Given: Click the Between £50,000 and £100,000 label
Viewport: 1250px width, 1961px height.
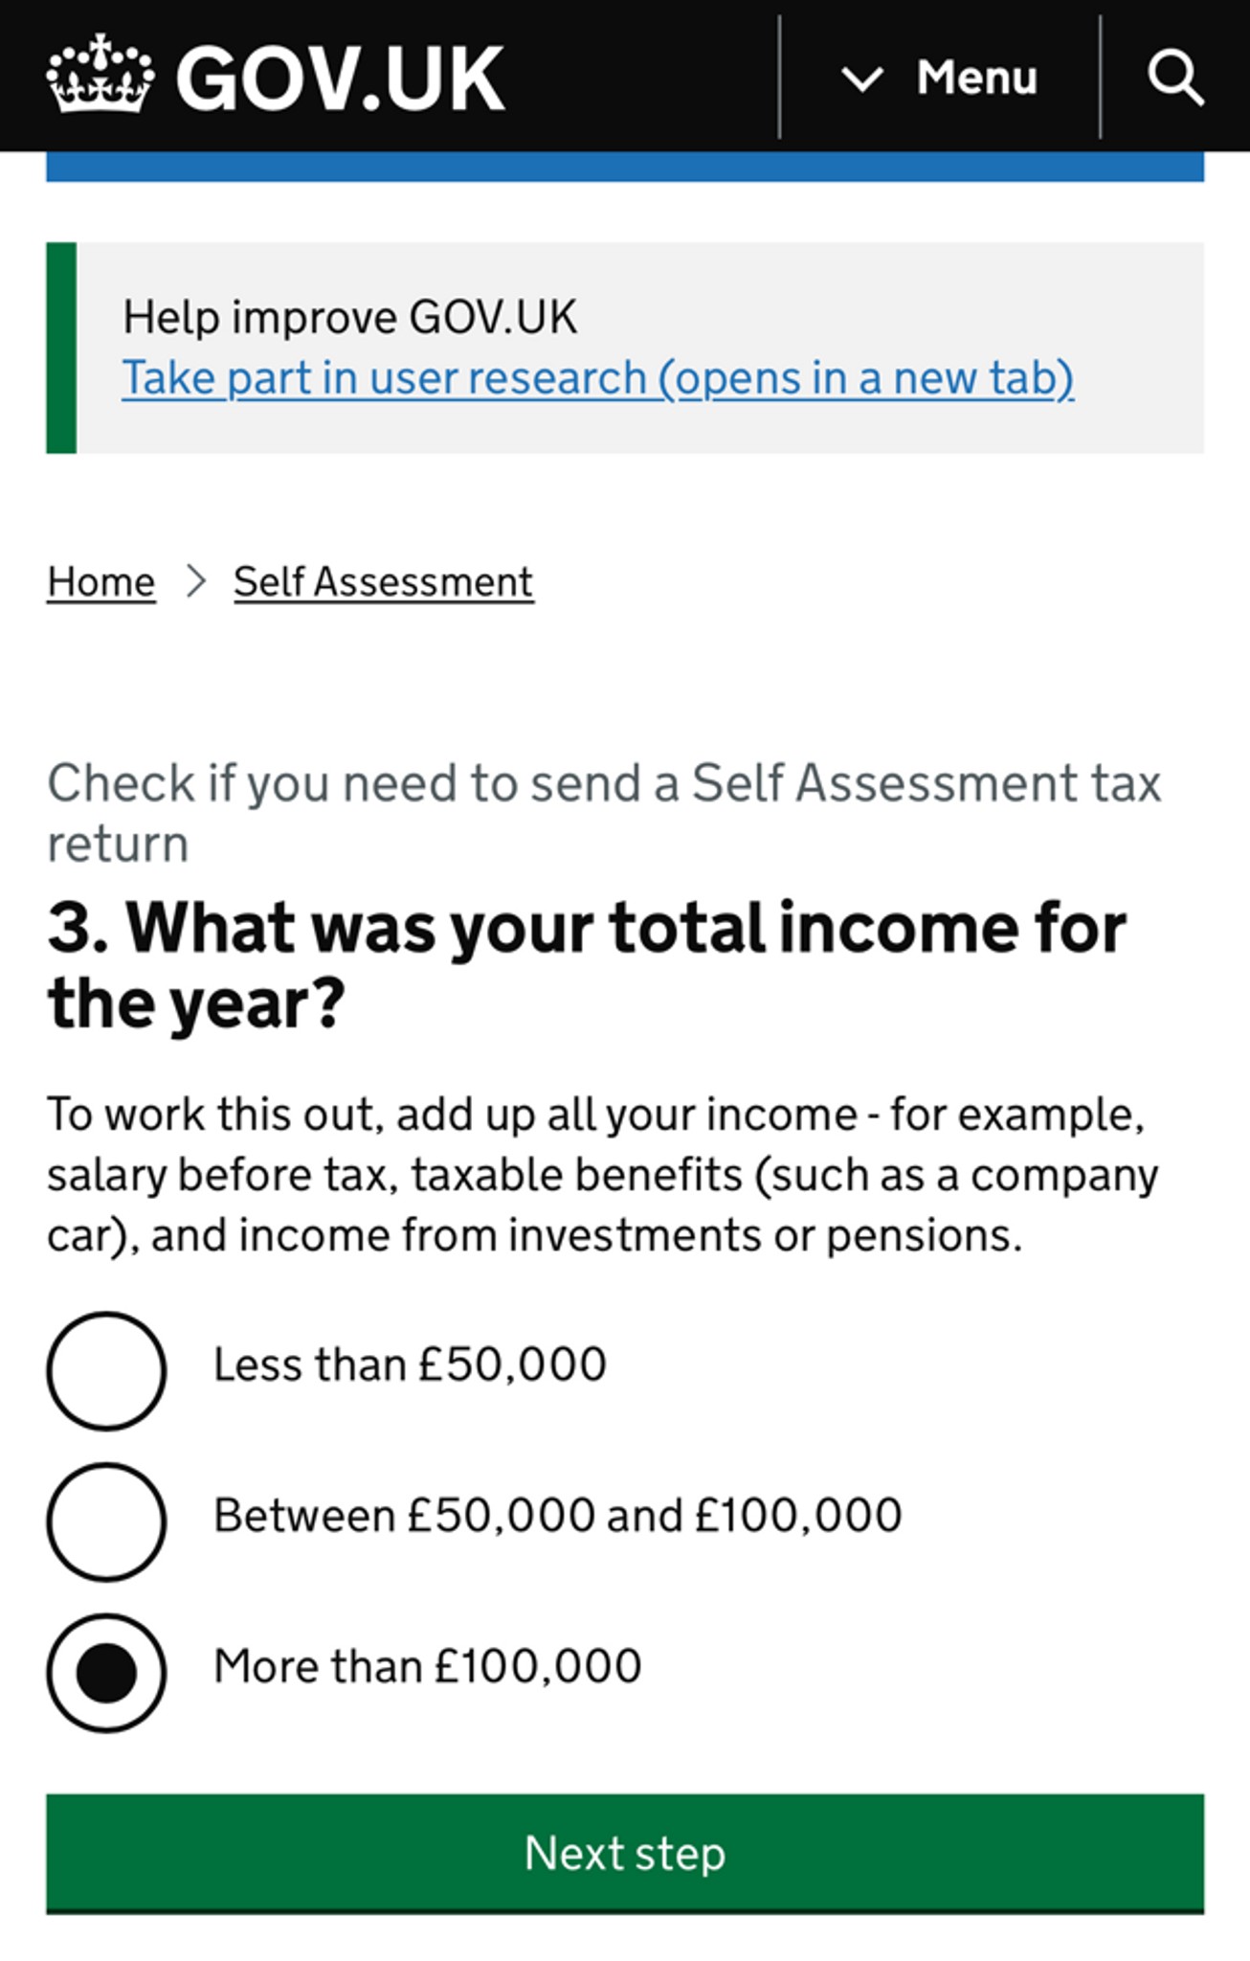Looking at the screenshot, I should pyautogui.click(x=558, y=1515).
